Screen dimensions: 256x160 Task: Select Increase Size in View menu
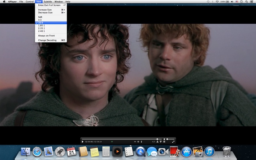pyautogui.click(x=51, y=10)
